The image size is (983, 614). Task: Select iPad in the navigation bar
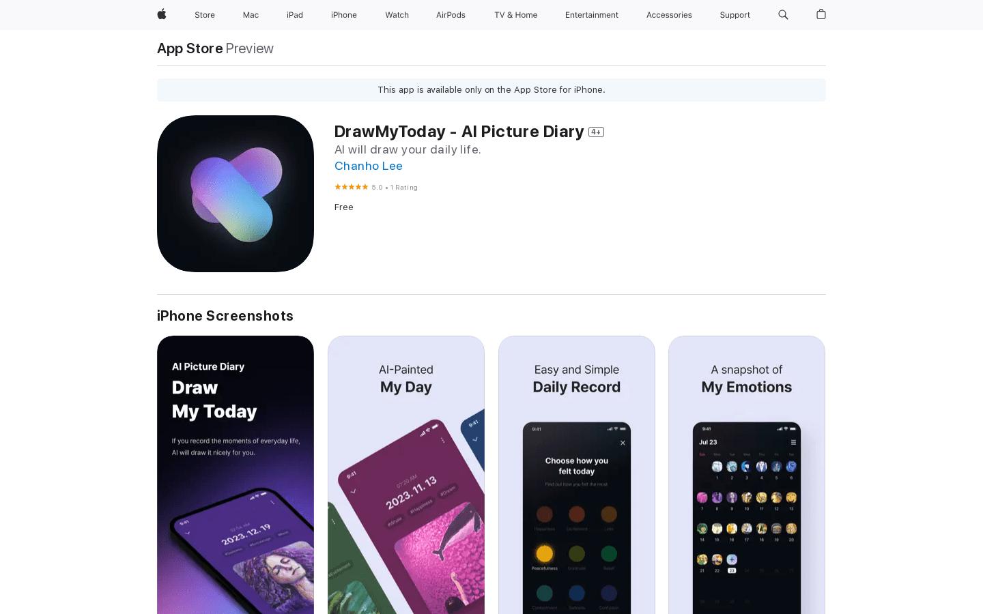[x=295, y=15]
